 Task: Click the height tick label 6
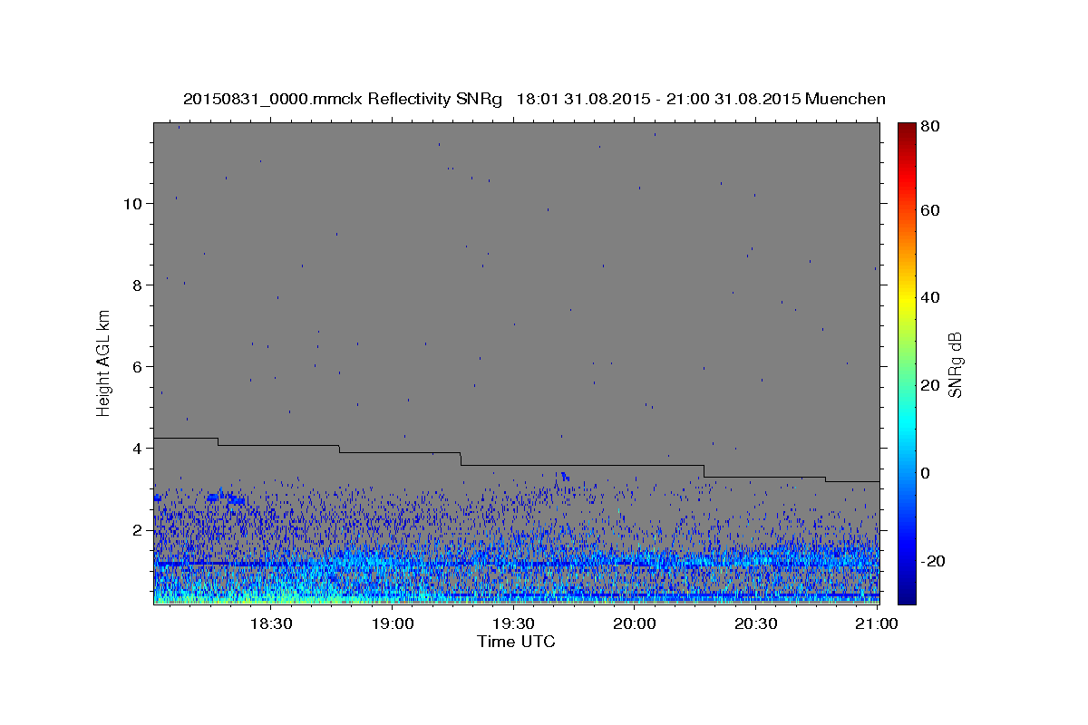[137, 366]
